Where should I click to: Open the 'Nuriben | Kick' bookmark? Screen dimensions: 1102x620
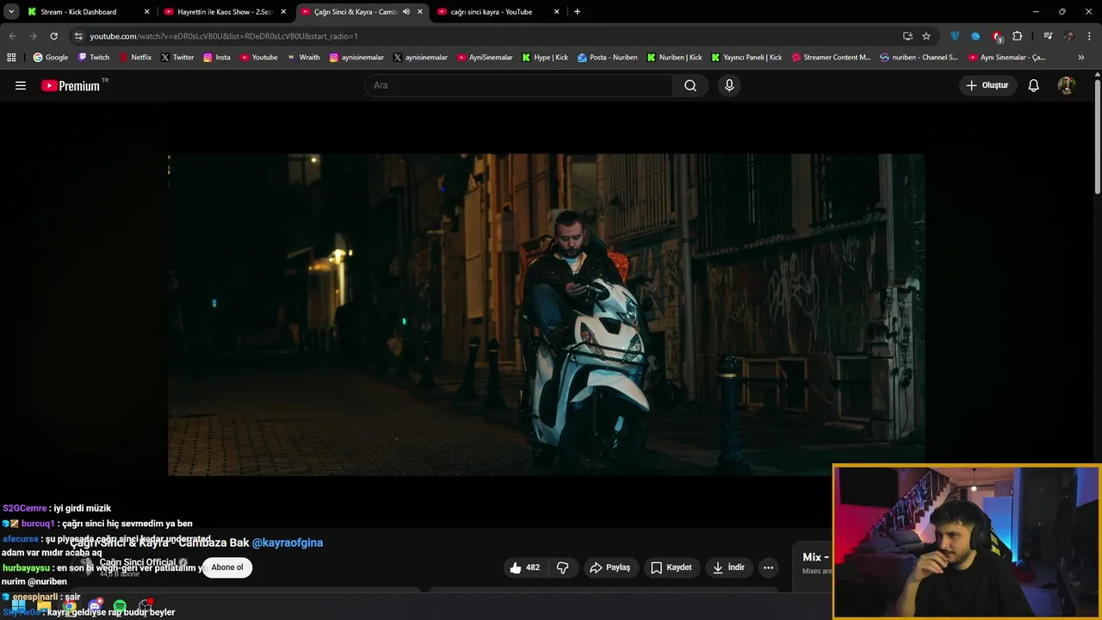pyautogui.click(x=674, y=58)
